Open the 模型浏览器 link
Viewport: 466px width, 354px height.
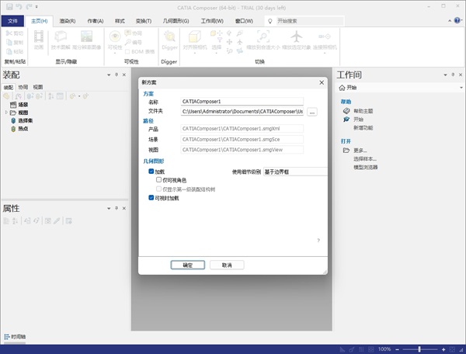click(x=366, y=167)
